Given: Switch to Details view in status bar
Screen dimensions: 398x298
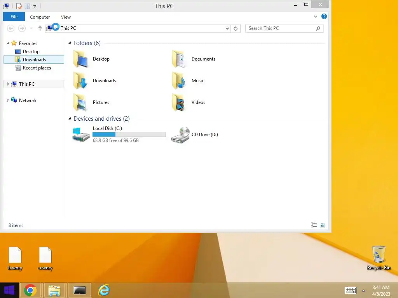Looking at the screenshot, I should [314, 225].
